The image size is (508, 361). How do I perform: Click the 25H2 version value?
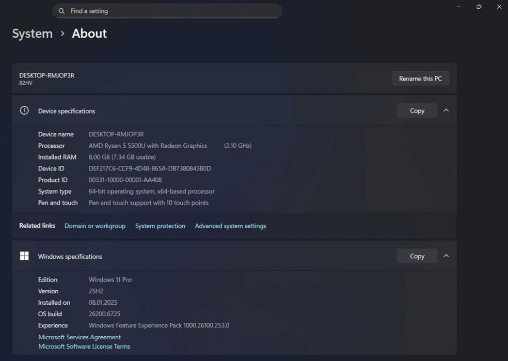96,291
